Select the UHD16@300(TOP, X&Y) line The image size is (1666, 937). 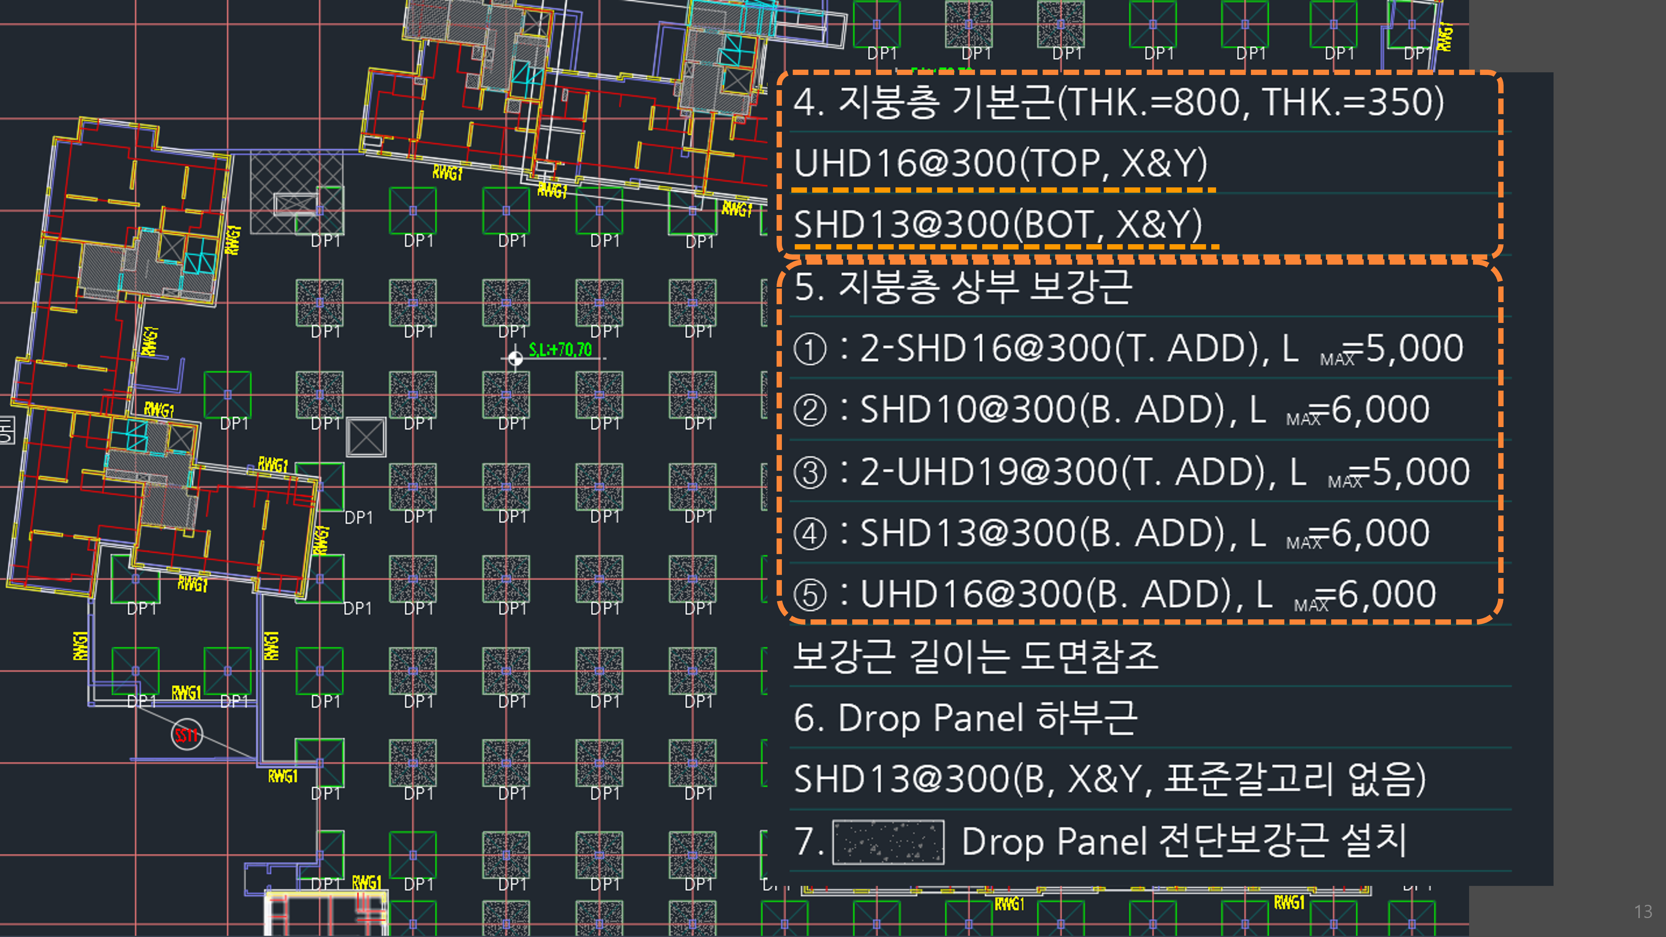[x=1000, y=163]
